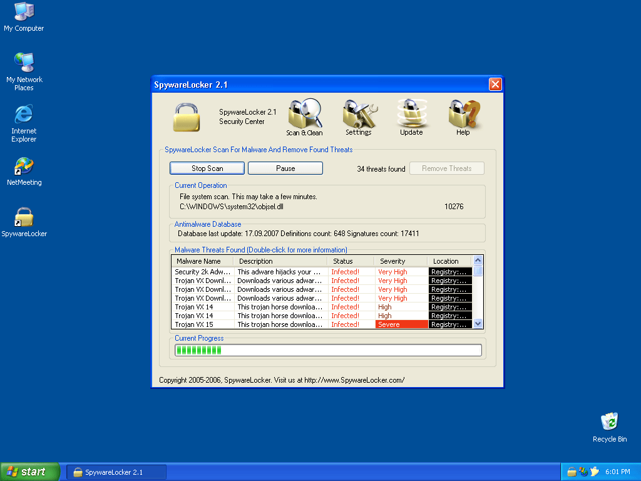Open the Settings toolbox icon

point(359,116)
